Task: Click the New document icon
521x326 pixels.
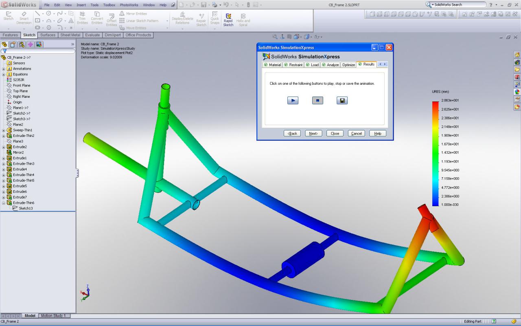Action: [181, 5]
